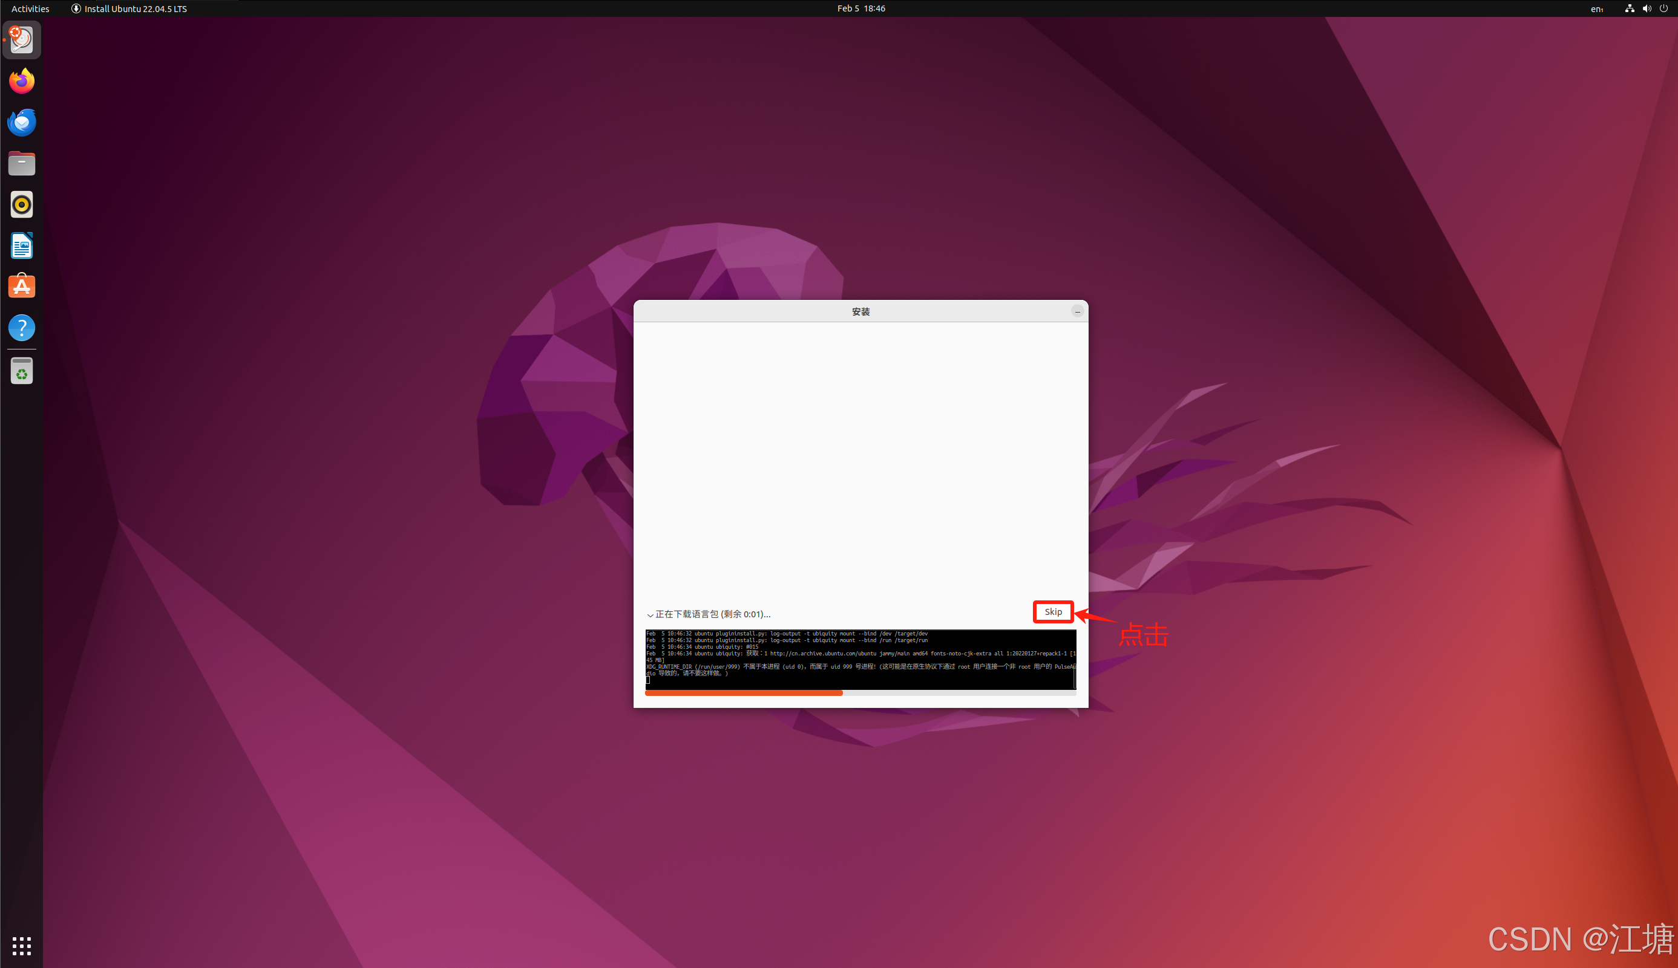Click the volume speaker icon
Image resolution: width=1678 pixels, height=968 pixels.
(1647, 8)
